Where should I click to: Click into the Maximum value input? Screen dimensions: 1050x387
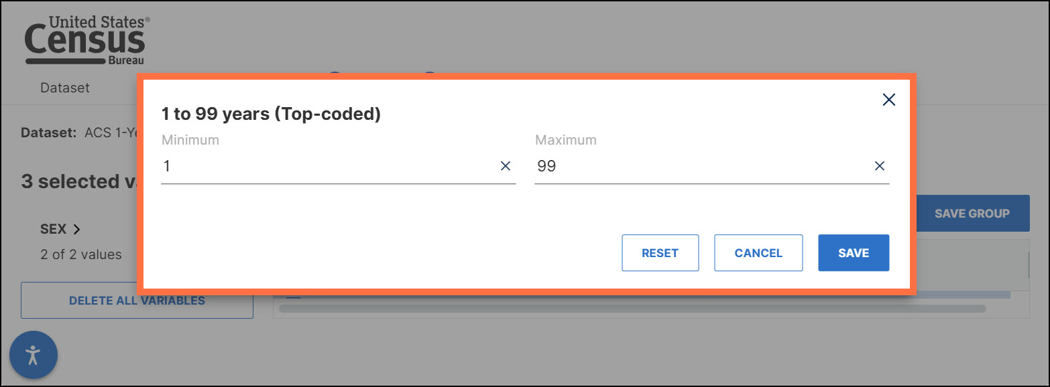(x=701, y=166)
